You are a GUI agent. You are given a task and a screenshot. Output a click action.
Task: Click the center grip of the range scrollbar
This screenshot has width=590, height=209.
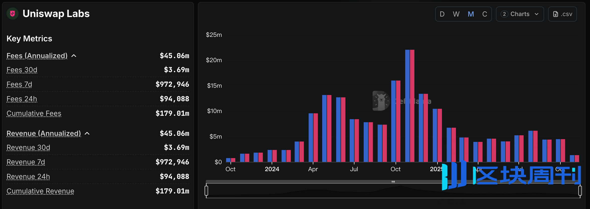[x=393, y=182]
